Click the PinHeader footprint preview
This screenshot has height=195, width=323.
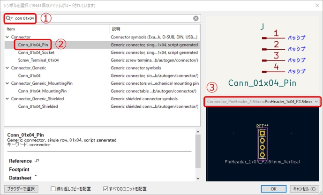click(x=262, y=145)
